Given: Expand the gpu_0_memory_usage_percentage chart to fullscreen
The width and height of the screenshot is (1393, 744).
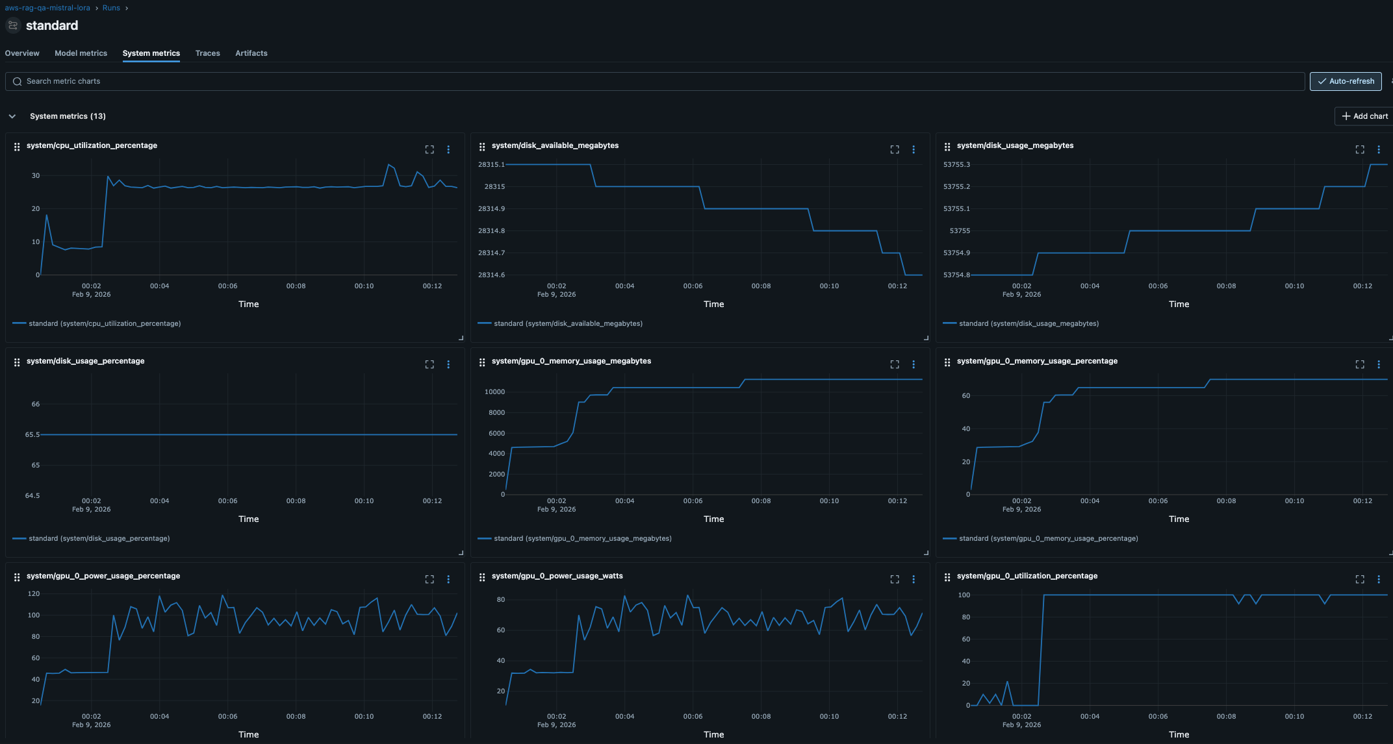Looking at the screenshot, I should (x=1359, y=364).
